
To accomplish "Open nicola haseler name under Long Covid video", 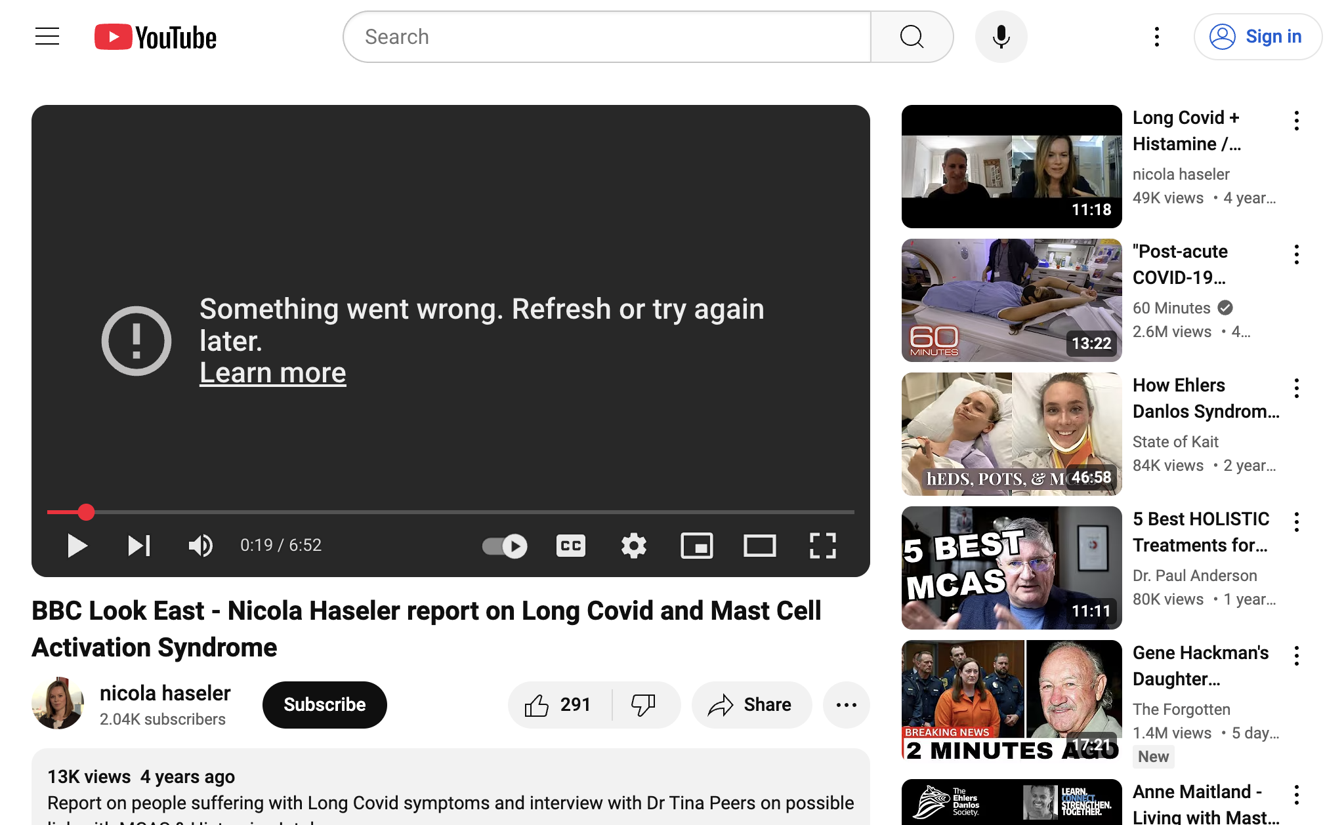I will point(1181,174).
